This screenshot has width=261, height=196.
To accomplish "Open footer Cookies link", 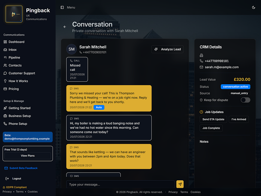I will coord(195,192).
